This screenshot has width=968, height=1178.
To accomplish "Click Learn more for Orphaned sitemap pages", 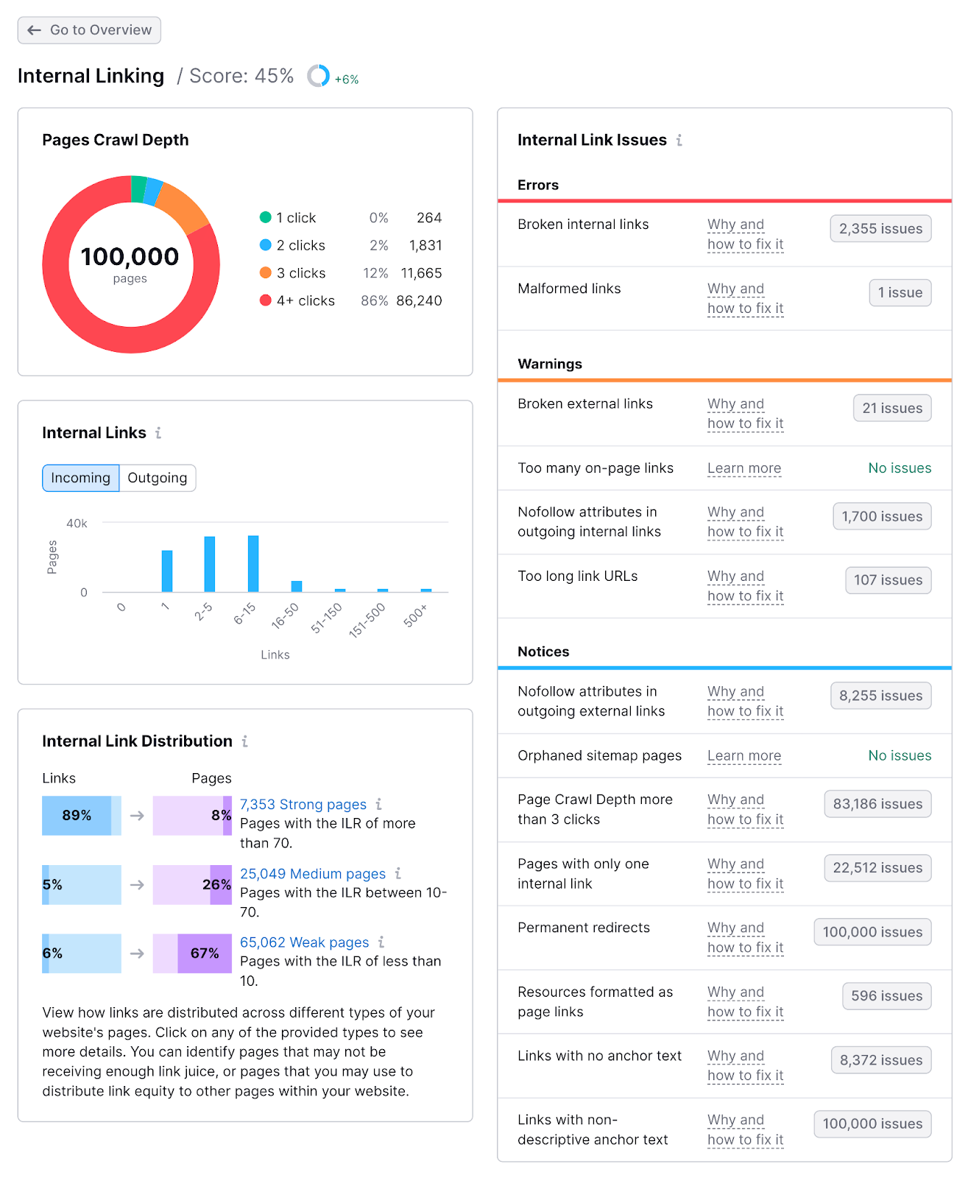I will pos(743,755).
